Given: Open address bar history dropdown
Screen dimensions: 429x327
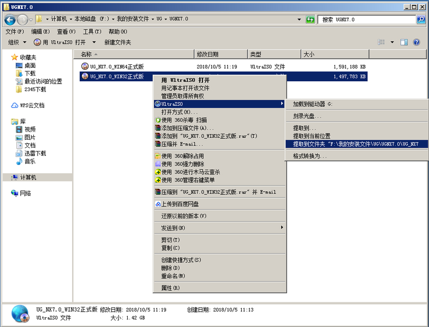Looking at the screenshot, I should click(x=299, y=20).
